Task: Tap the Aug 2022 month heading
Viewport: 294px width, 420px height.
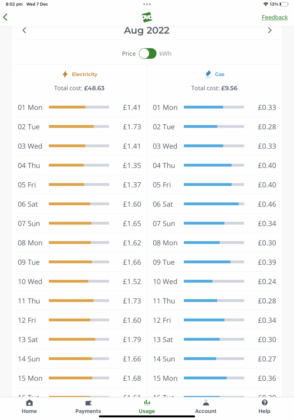Action: click(x=147, y=30)
